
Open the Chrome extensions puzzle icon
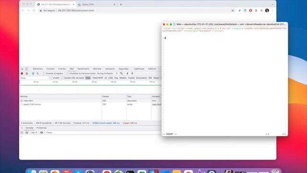pos(261,11)
